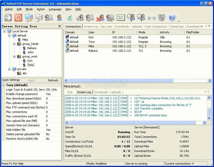The image size is (214, 167).
Task: Click Max download speed value field
Action: [53, 98]
